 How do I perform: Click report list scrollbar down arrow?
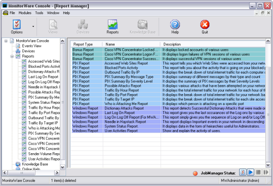[268, 165]
